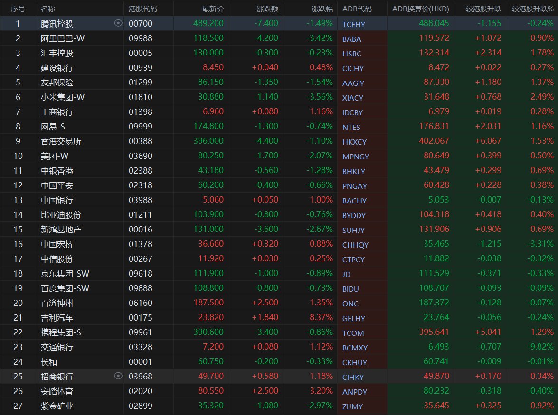Click the stock code 09618 for 京东集团-SW
Viewport: 558px width, 415px height.
click(x=140, y=274)
